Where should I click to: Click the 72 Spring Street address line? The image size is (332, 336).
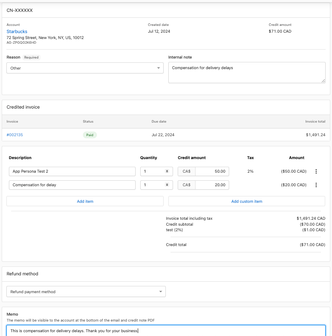point(45,38)
